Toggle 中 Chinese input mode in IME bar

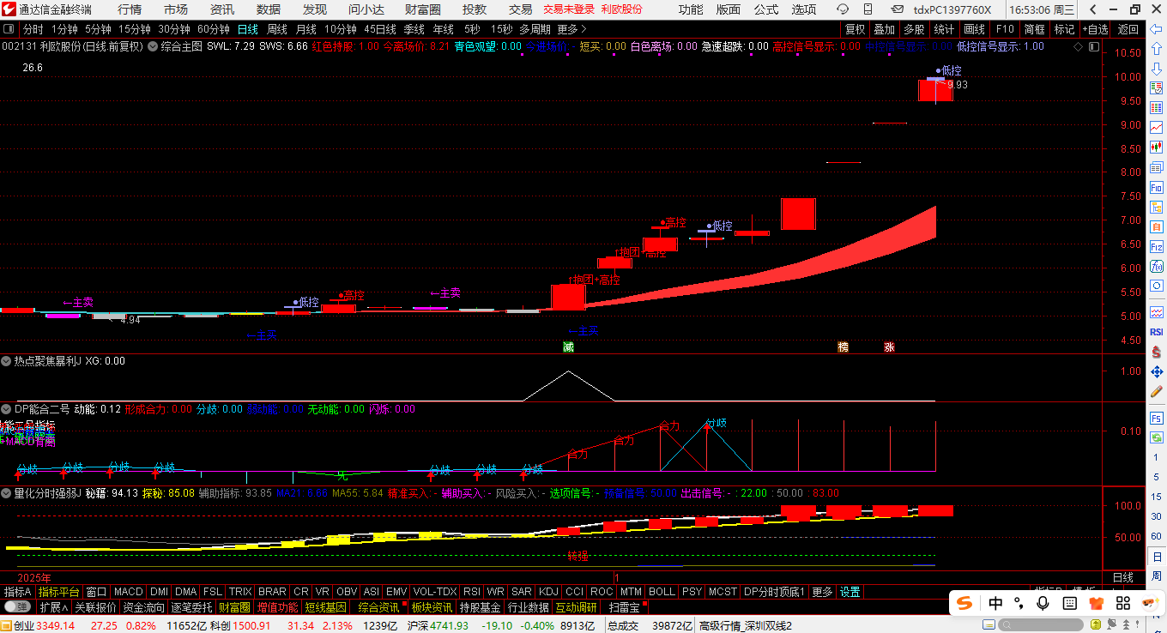995,603
